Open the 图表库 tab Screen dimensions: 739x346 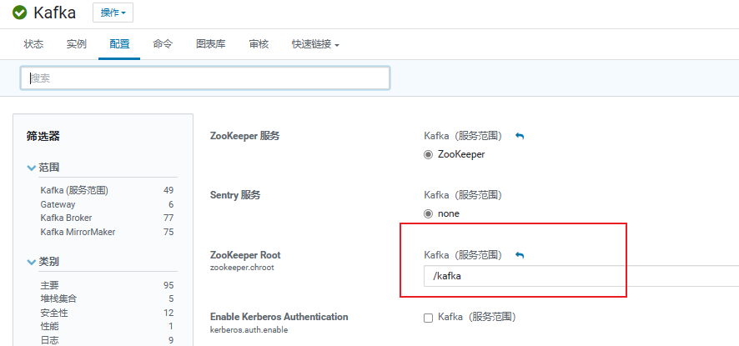pyautogui.click(x=210, y=44)
